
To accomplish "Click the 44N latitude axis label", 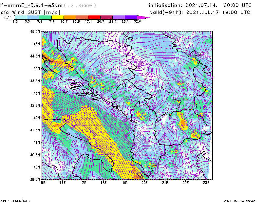I will click(x=37, y=68).
